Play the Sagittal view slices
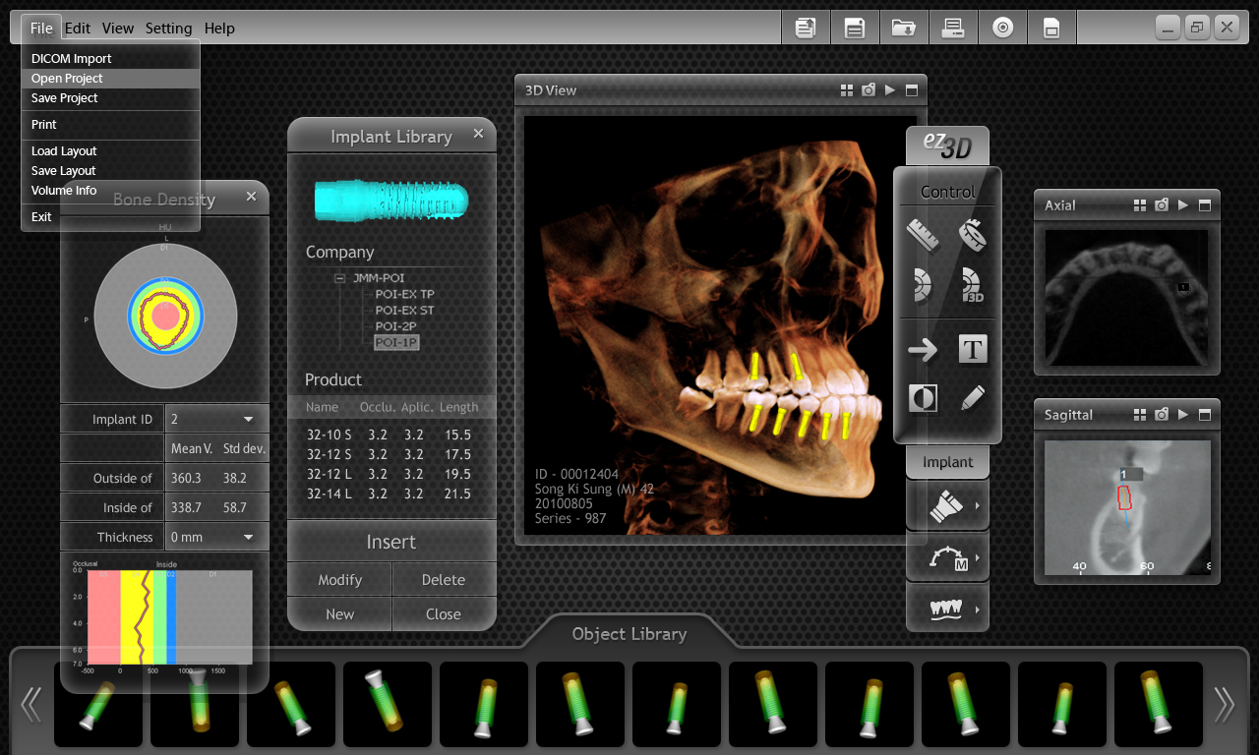Image resolution: width=1259 pixels, height=755 pixels. [x=1183, y=415]
